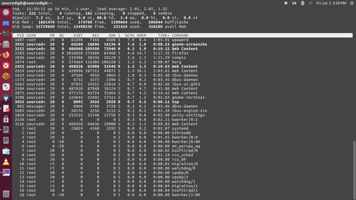Open the text editor pencil icon

pyautogui.click(x=6, y=108)
